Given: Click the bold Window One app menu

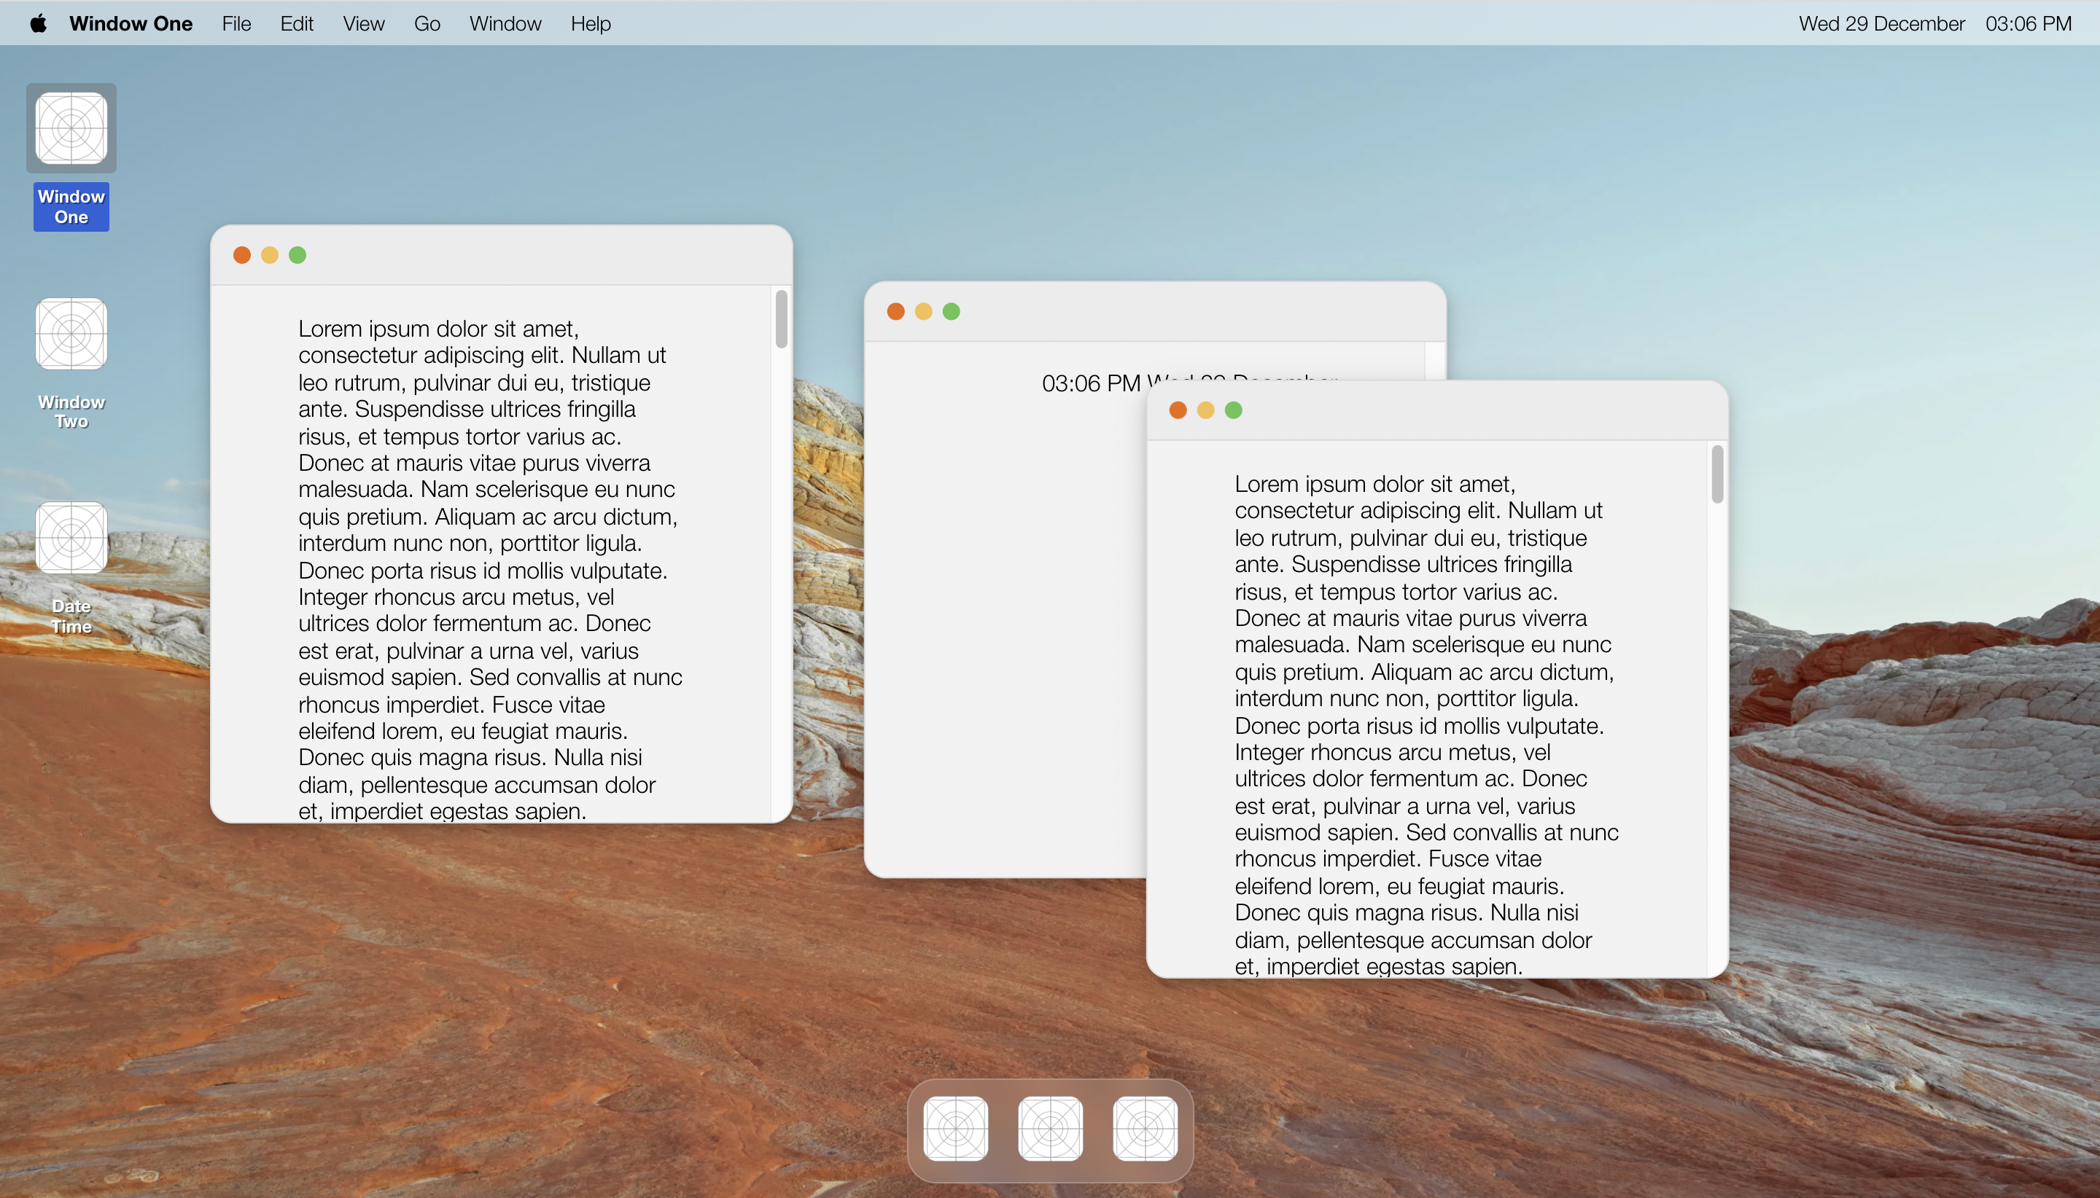Looking at the screenshot, I should tap(131, 23).
